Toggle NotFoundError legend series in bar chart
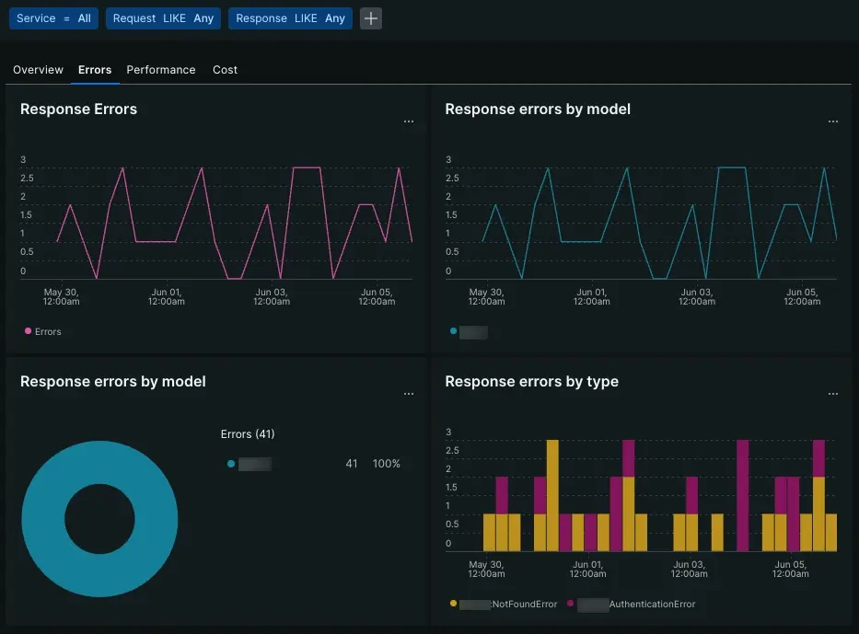This screenshot has width=859, height=634. pos(504,605)
